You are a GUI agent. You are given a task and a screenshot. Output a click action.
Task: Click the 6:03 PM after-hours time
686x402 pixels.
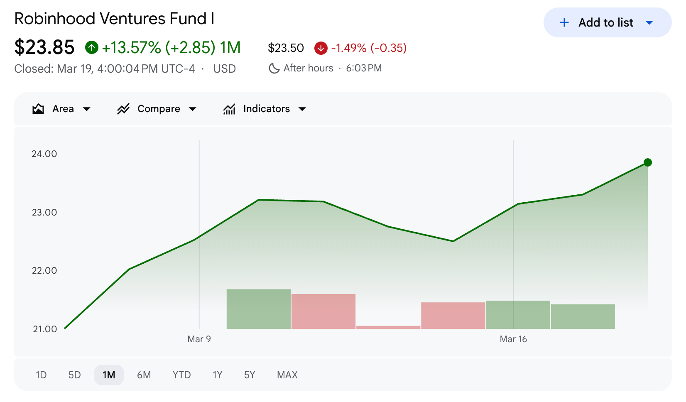364,68
